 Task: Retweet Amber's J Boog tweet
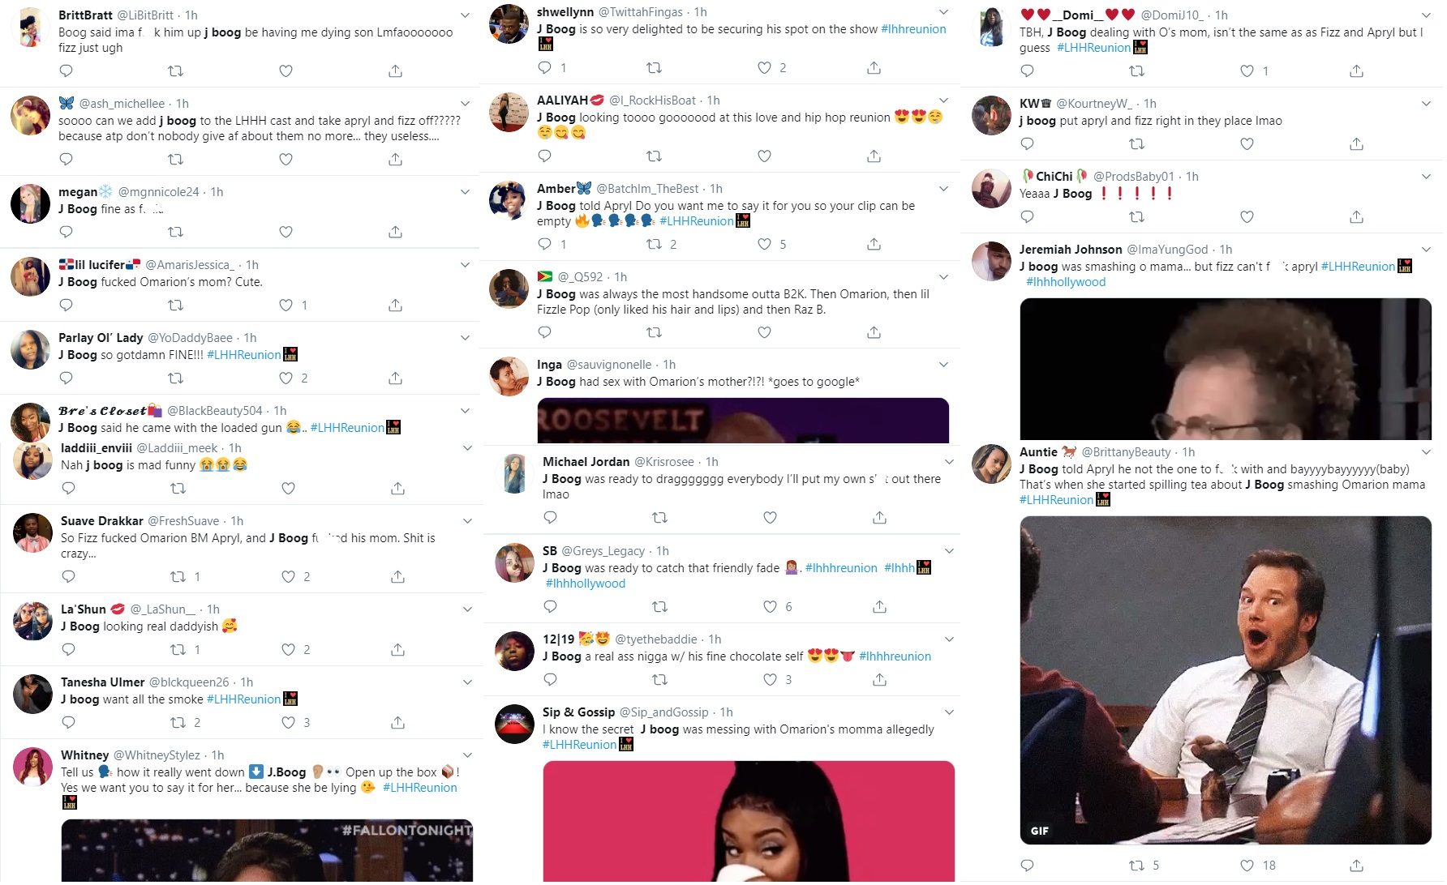[x=654, y=244]
